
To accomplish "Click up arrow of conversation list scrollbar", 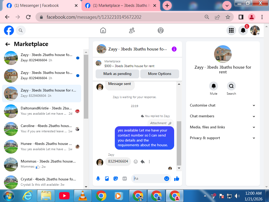I will click(x=86, y=52).
